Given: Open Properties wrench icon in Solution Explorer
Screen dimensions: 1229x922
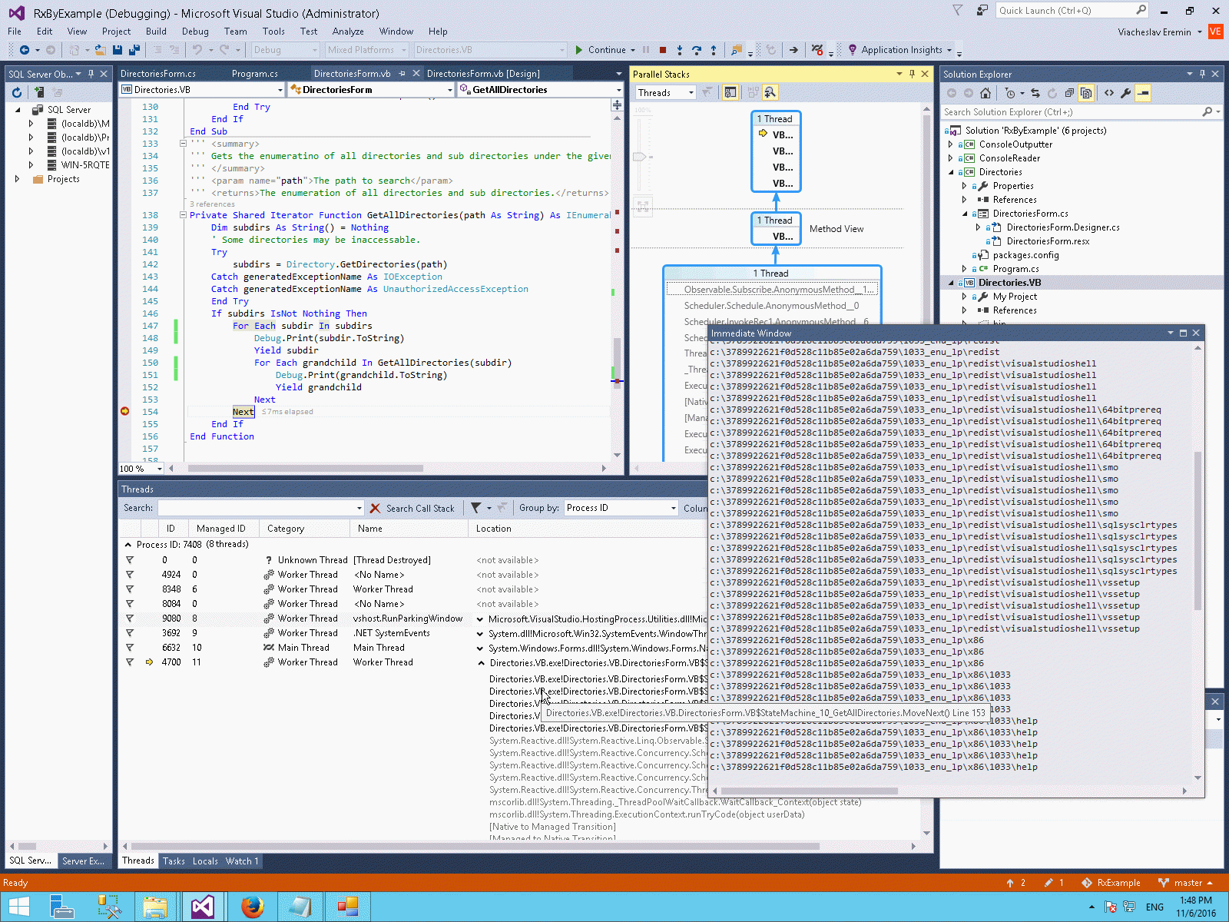Looking at the screenshot, I should click(1126, 93).
